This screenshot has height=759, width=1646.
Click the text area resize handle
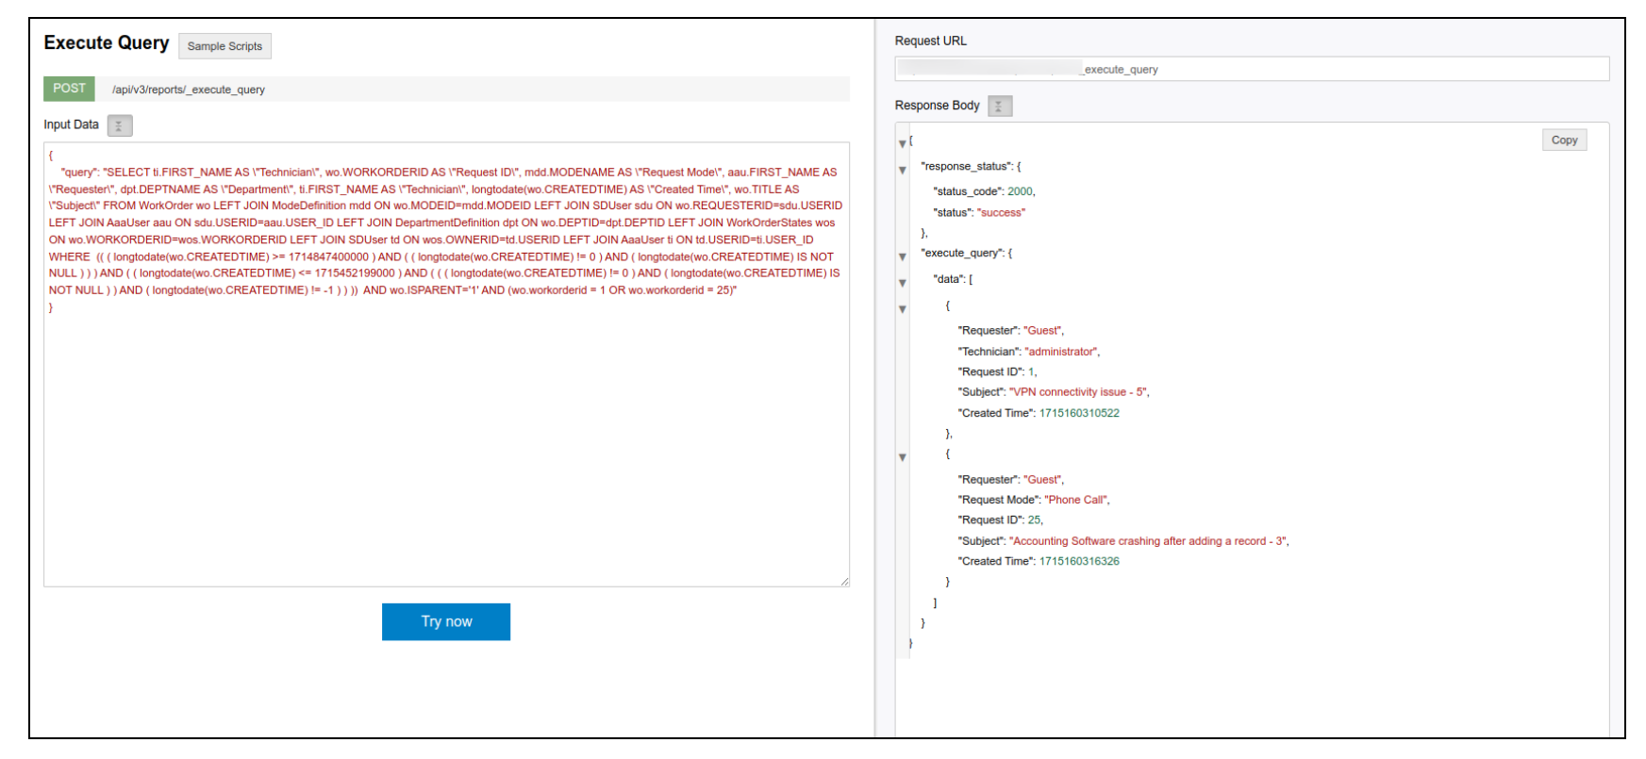844,582
